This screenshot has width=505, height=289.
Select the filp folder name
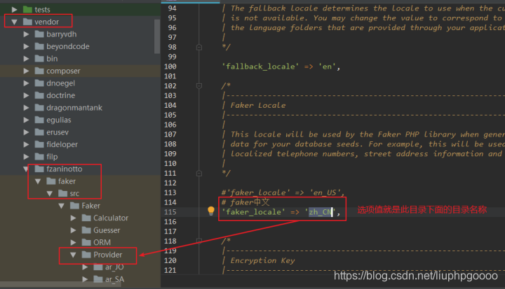pos(52,157)
